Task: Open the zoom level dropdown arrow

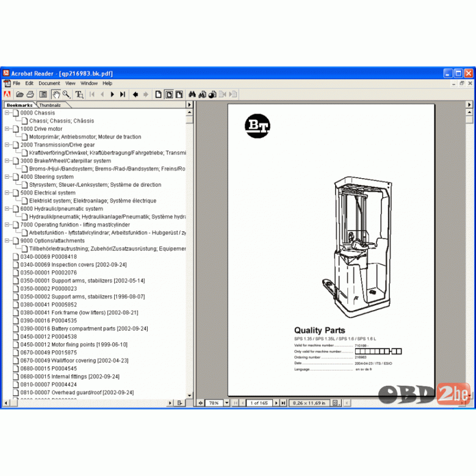Action: tap(227, 403)
